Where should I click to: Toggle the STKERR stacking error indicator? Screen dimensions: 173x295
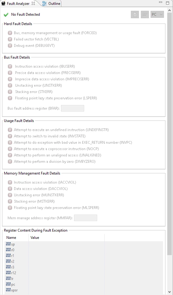click(10, 92)
